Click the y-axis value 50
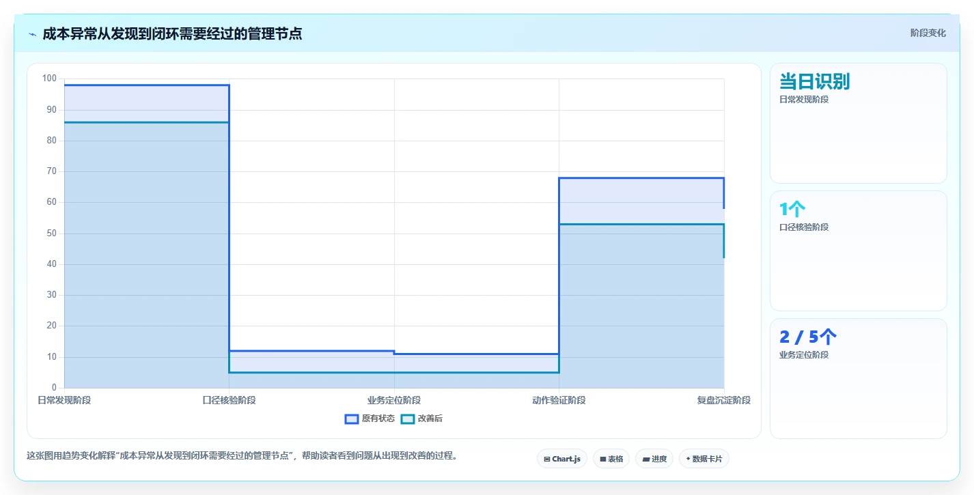 tap(51, 234)
